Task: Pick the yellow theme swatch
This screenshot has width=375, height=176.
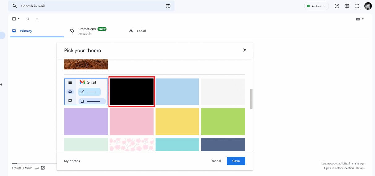Action: [x=177, y=122]
